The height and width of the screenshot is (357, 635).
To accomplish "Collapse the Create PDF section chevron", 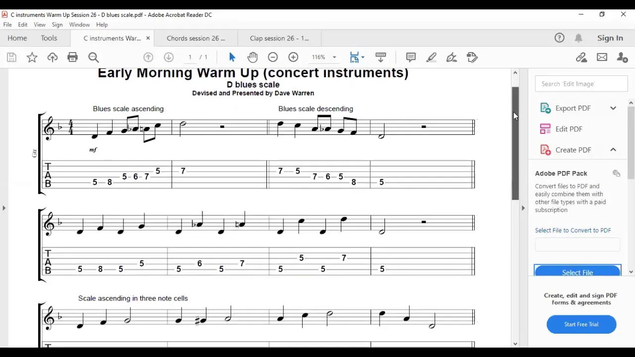I will 613,150.
